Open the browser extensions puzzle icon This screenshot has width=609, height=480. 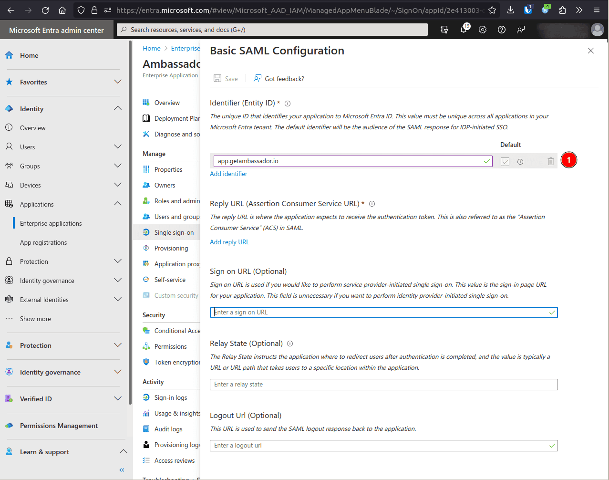pyautogui.click(x=562, y=10)
